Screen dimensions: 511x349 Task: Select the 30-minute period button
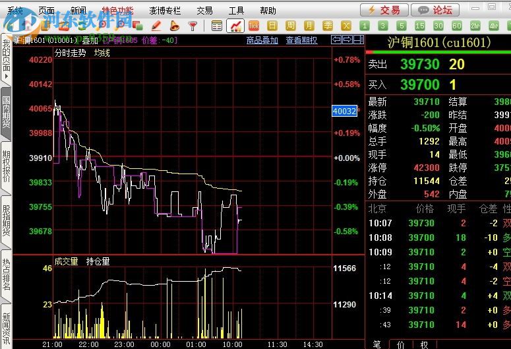[x=438, y=26]
